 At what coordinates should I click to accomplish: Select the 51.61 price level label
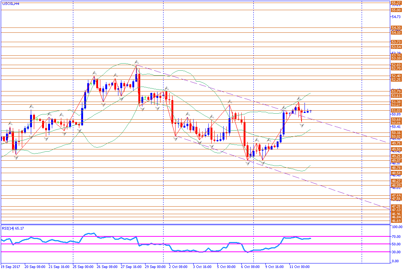pos(396,96)
